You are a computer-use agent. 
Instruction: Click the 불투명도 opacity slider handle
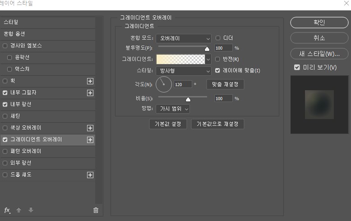207,49
